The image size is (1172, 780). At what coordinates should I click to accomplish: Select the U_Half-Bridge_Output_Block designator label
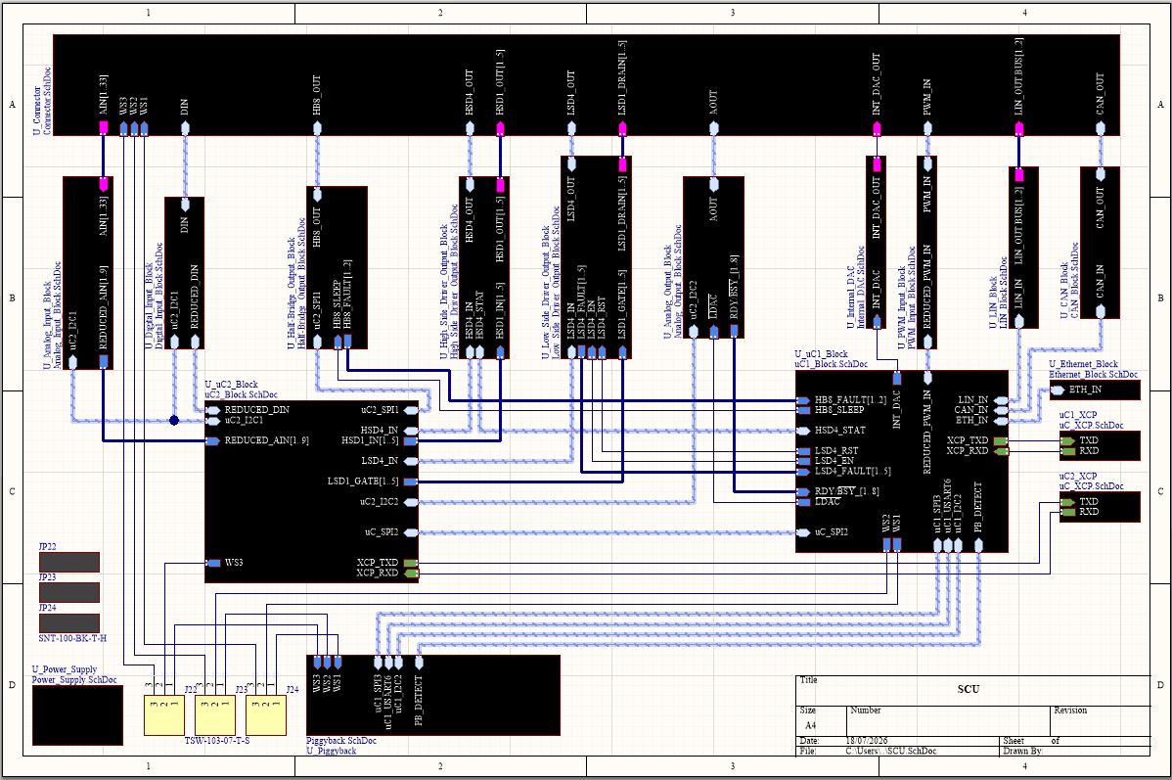point(292,294)
